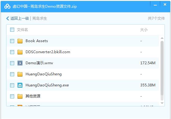Click the scroll up arrow
The height and width of the screenshot is (119, 171).
(x=162, y=38)
